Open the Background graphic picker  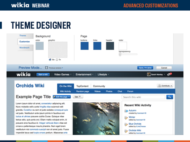click(x=58, y=50)
